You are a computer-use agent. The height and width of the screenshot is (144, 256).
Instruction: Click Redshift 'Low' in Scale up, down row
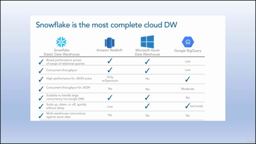click(110, 107)
